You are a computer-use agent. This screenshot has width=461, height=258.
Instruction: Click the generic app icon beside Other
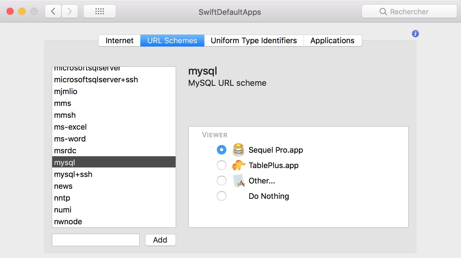[239, 180]
